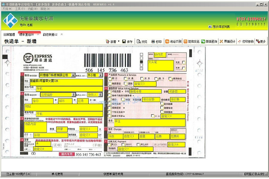Click the 更多 more options button
This screenshot has width=269, height=179.
click(261, 42)
